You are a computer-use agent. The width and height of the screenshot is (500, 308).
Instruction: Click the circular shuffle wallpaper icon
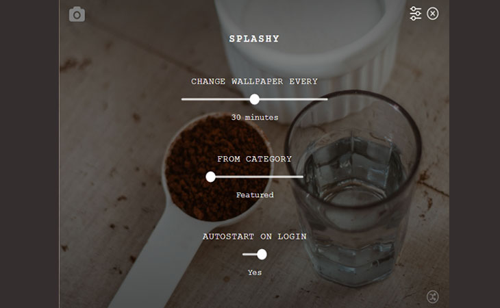pyautogui.click(x=432, y=296)
